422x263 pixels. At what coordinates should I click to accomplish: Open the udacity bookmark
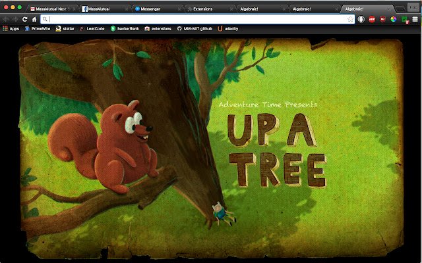tap(228, 29)
